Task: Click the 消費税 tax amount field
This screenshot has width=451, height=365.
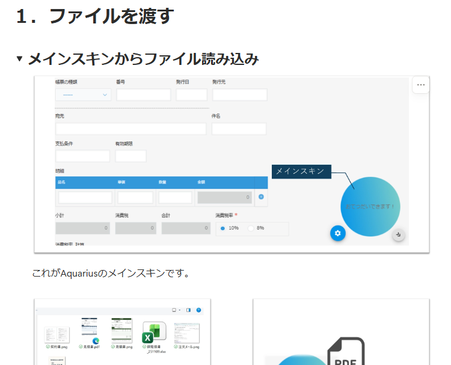Action: (x=136, y=228)
